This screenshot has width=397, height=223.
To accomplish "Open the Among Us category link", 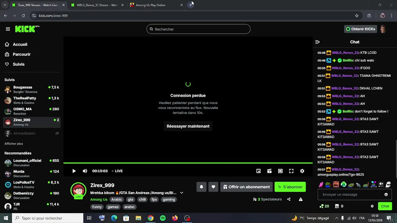I will click(99, 199).
